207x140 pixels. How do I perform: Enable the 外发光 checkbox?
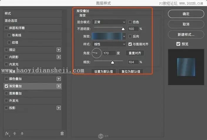(6, 101)
